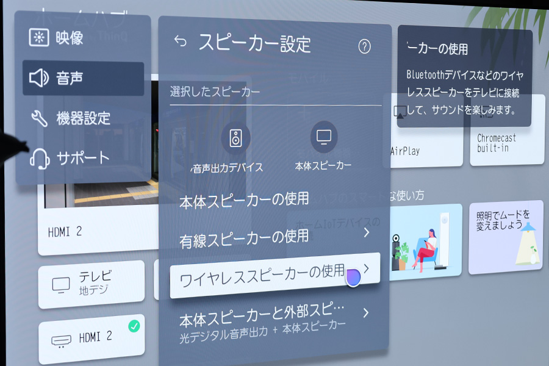Screen dimensions: 549x366
Task: Click the 選択したスピーカー heading text
Action: pyautogui.click(x=215, y=91)
